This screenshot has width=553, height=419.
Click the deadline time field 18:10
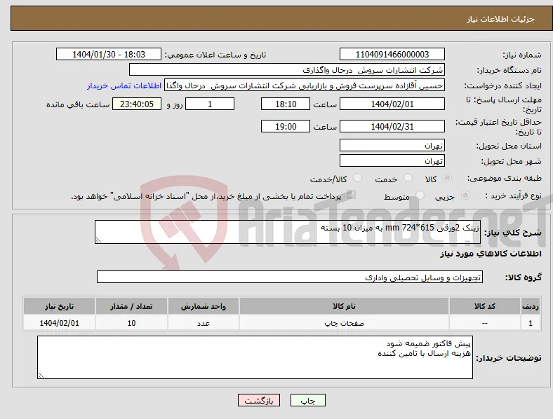286,104
